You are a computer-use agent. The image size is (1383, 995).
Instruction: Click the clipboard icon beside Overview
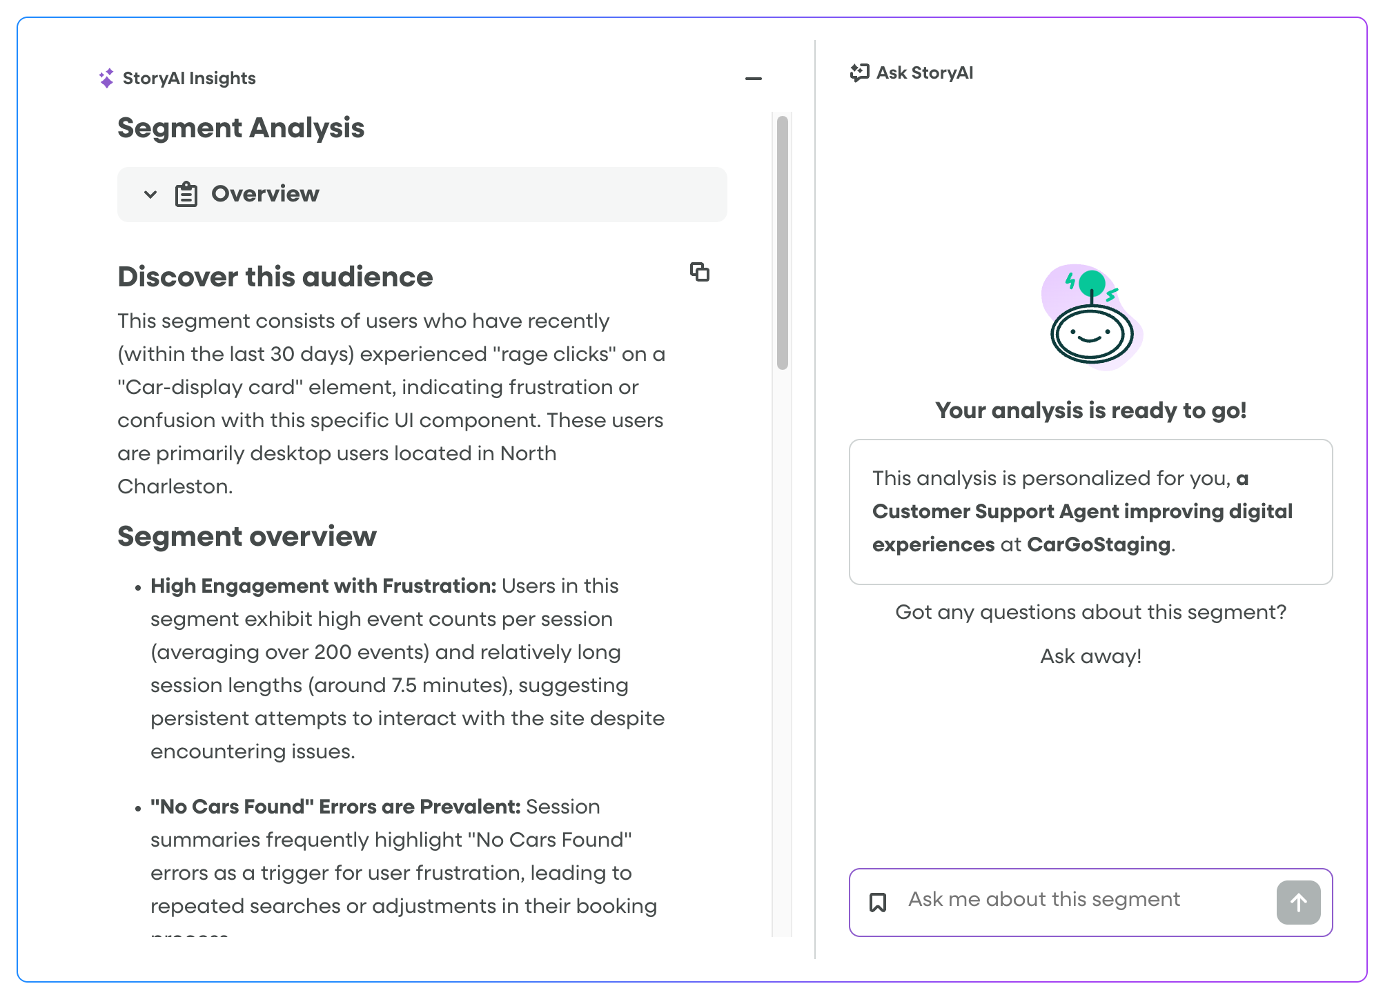pyautogui.click(x=185, y=194)
